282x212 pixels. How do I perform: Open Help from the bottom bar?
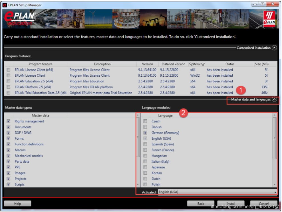point(17,203)
